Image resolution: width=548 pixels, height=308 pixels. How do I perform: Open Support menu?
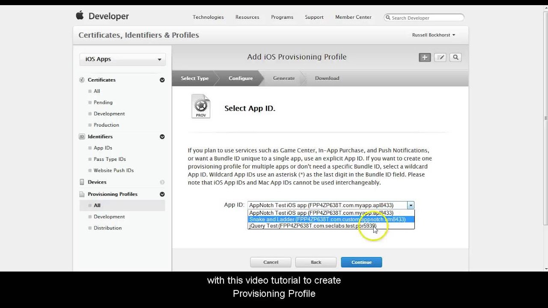coord(314,17)
